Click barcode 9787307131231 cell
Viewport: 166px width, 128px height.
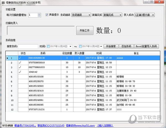pyautogui.click(x=45, y=110)
